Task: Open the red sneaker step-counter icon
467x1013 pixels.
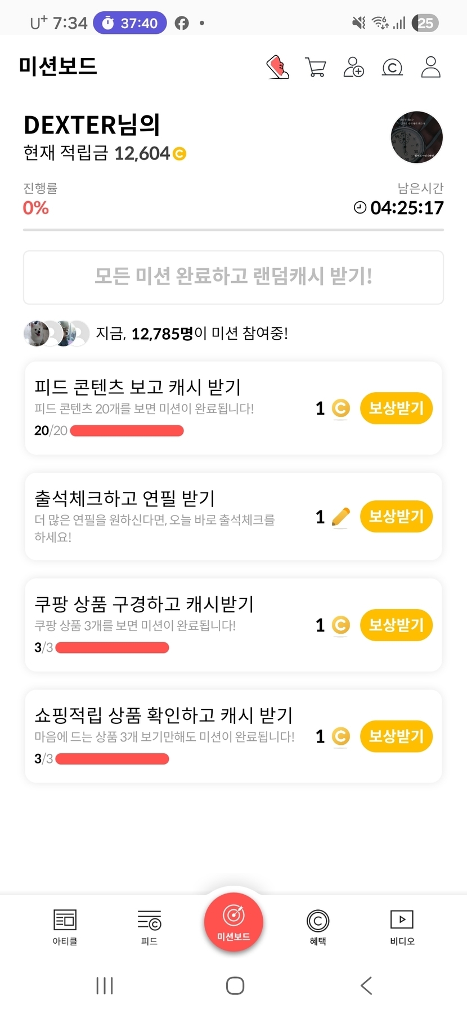Action: (277, 67)
